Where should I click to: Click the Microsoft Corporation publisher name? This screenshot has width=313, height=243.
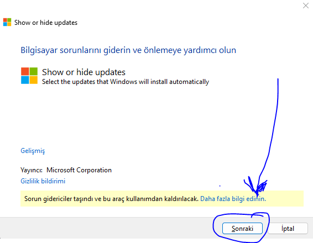tap(79, 170)
